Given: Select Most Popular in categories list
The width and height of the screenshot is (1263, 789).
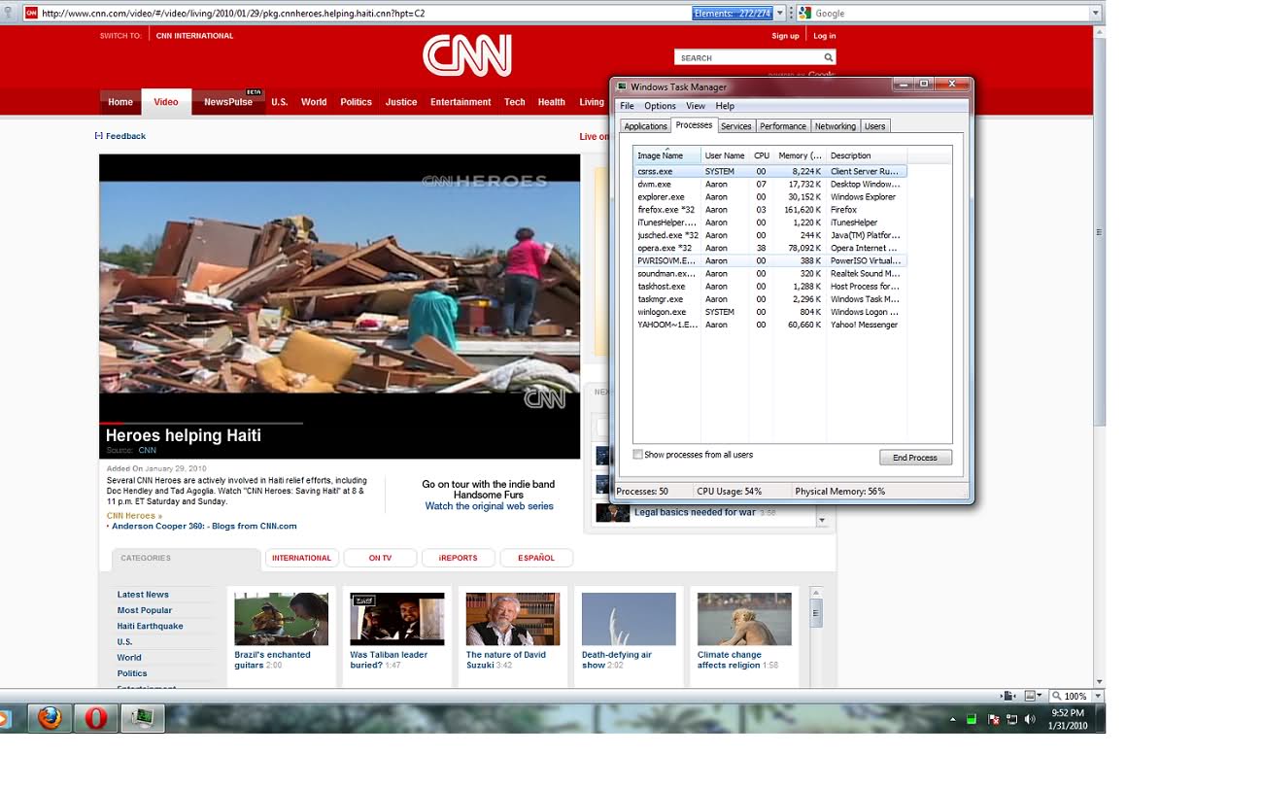Looking at the screenshot, I should 145,610.
